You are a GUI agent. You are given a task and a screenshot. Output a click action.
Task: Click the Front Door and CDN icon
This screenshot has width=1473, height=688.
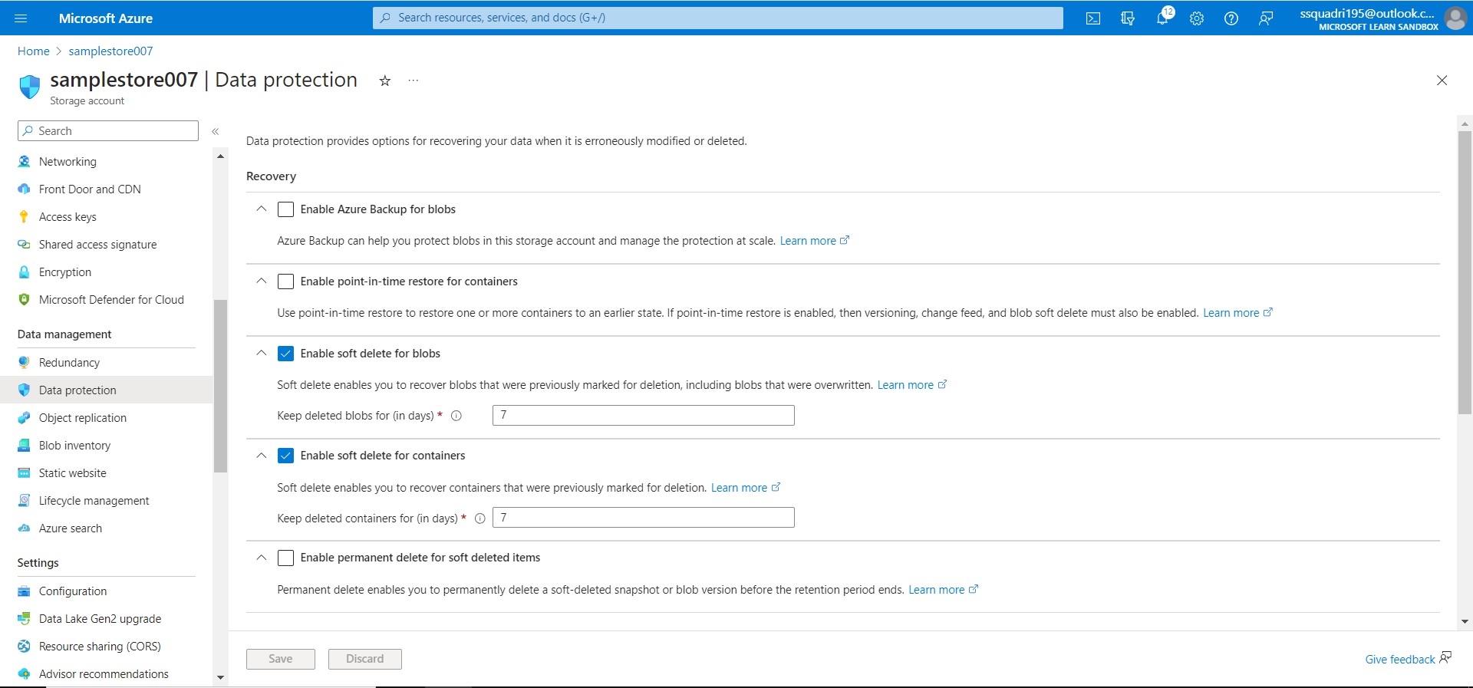(24, 189)
